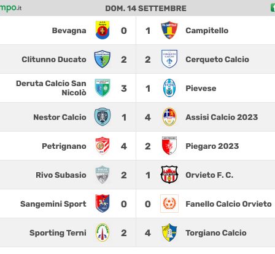Open the Deruta Calcio San Nicolò team link
The image size is (275, 254).
(x=51, y=88)
